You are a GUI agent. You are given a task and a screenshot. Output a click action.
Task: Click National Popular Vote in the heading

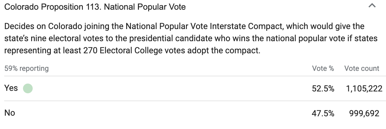[145, 7]
